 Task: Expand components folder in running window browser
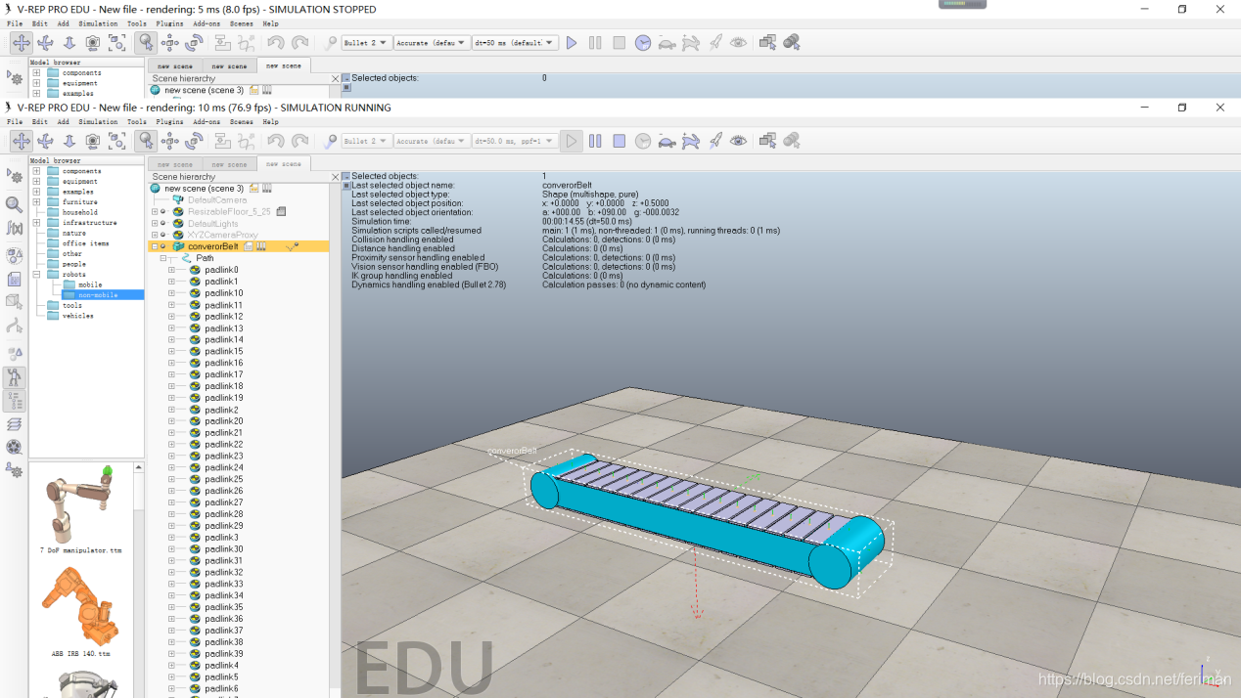tap(36, 171)
